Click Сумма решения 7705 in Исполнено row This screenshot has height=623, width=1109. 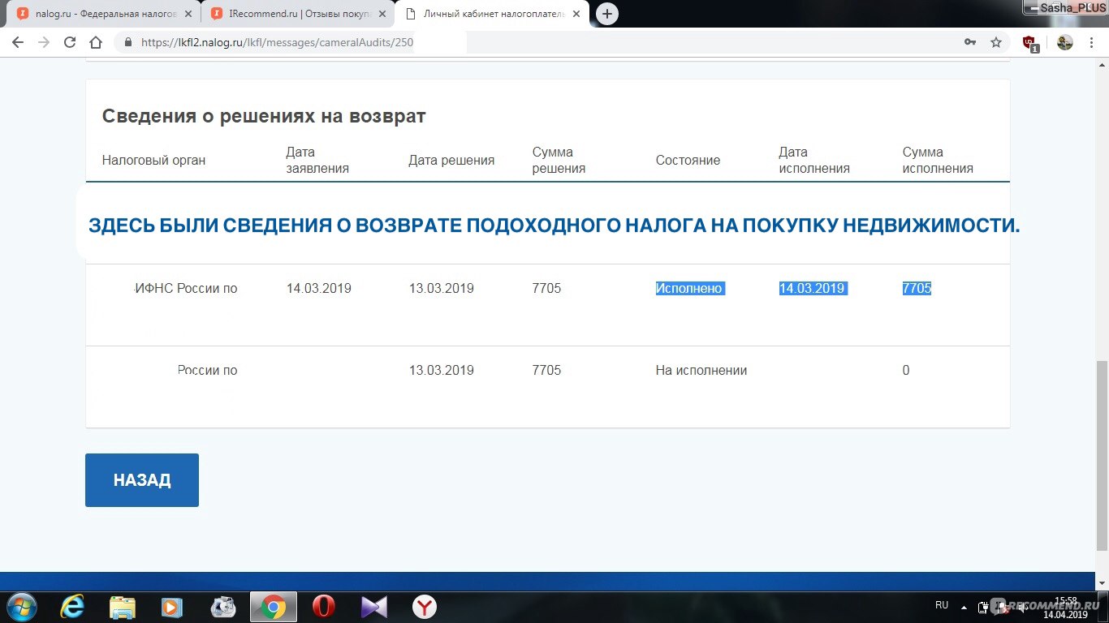(546, 289)
